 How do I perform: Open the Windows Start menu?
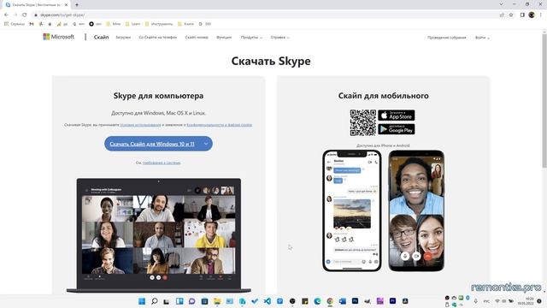[x=142, y=301]
